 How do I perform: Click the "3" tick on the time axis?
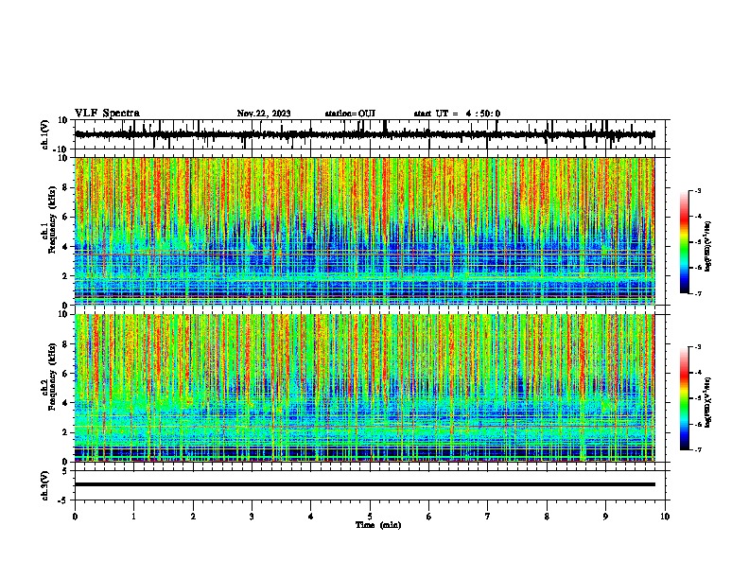(x=252, y=517)
